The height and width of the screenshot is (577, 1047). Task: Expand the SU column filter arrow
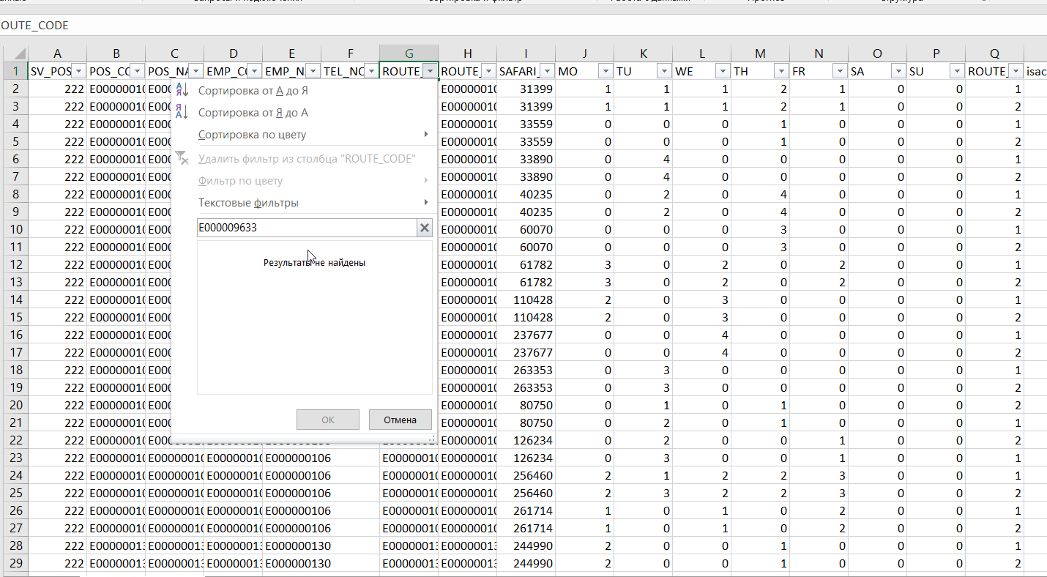coord(957,71)
